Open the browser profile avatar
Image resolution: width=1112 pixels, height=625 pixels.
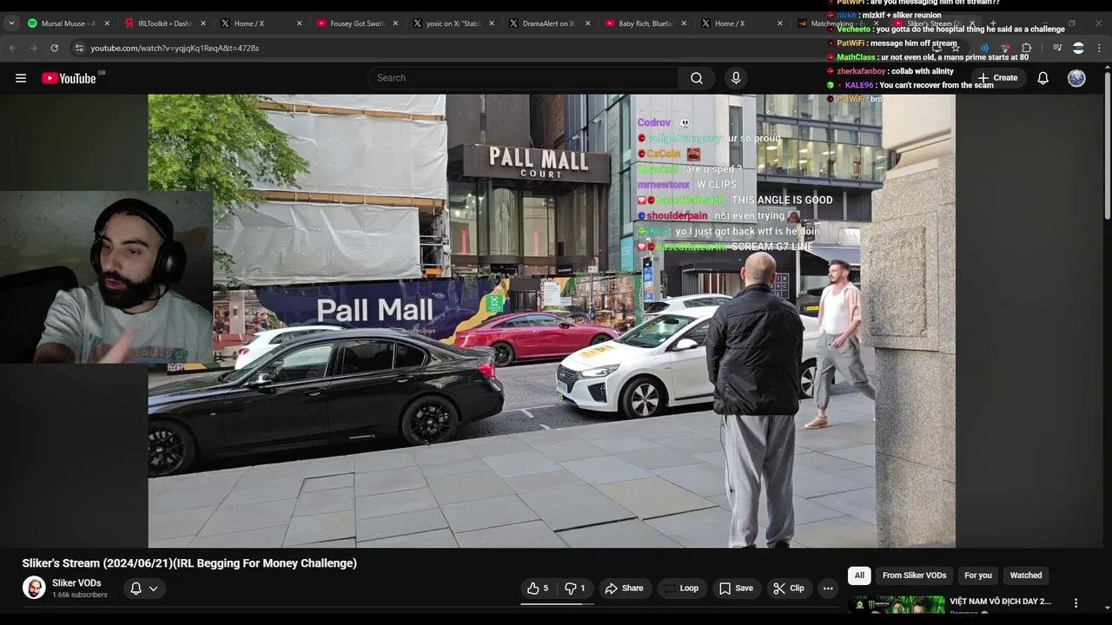coord(1078,48)
